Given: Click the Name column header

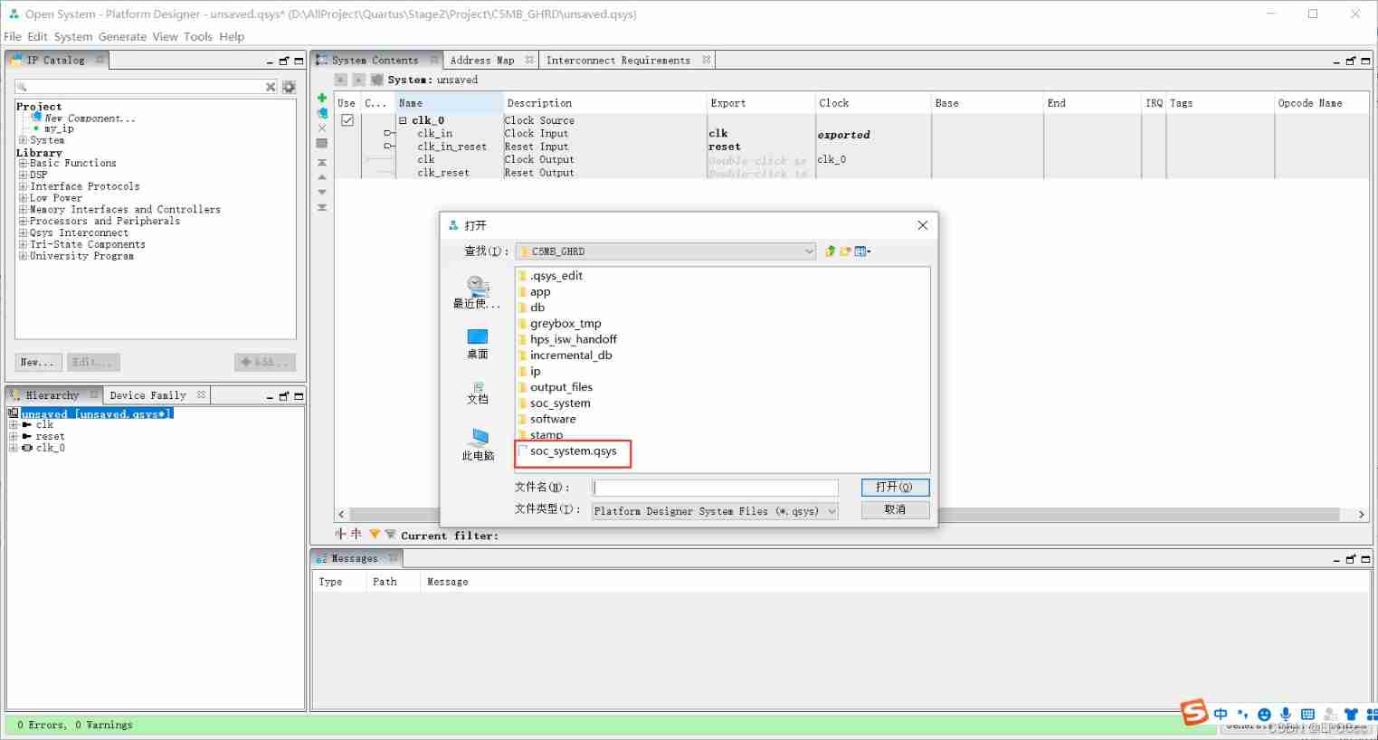Looking at the screenshot, I should (450, 103).
